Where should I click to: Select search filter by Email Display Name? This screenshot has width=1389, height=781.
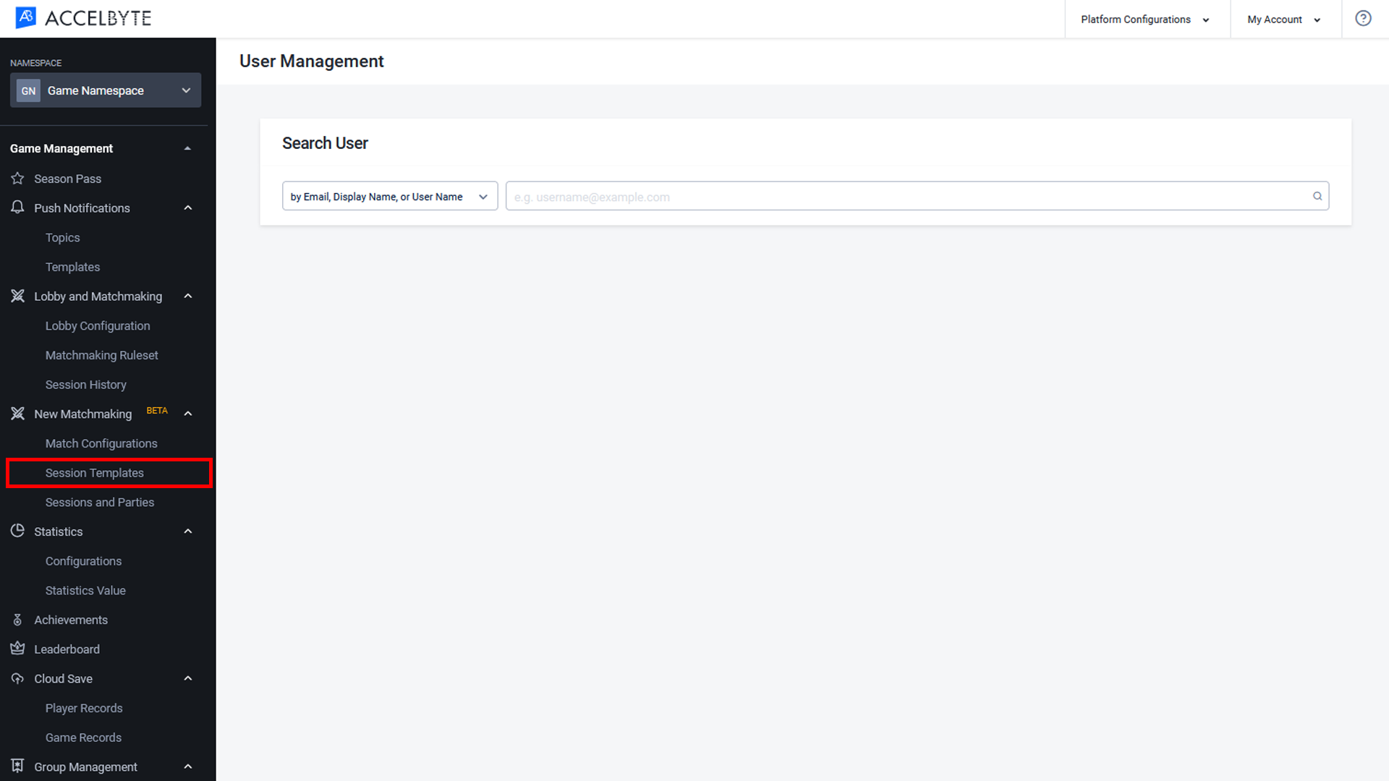pyautogui.click(x=389, y=197)
